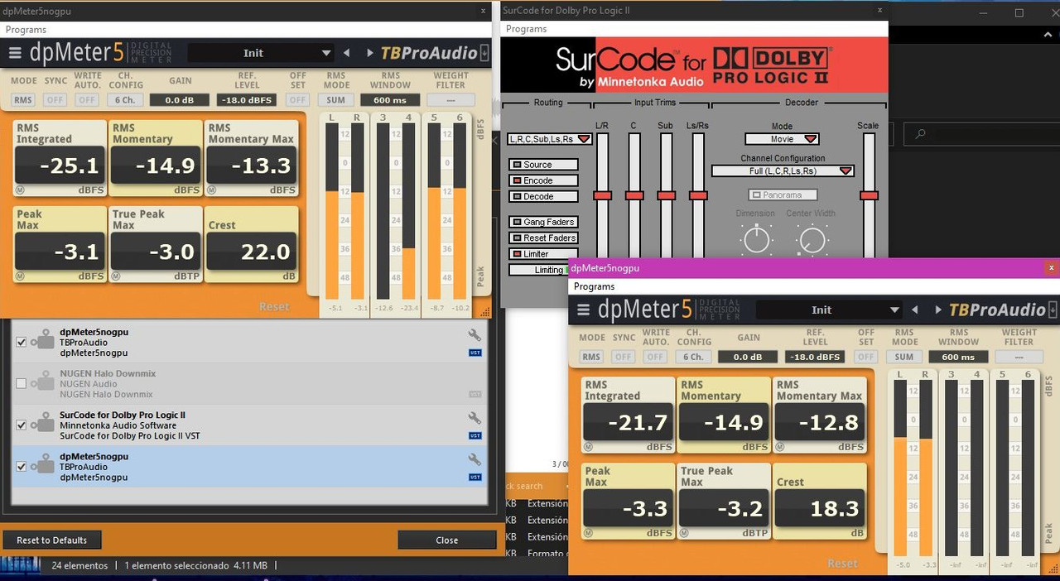
Task: Open Programs menu in SurCode window
Action: (526, 29)
